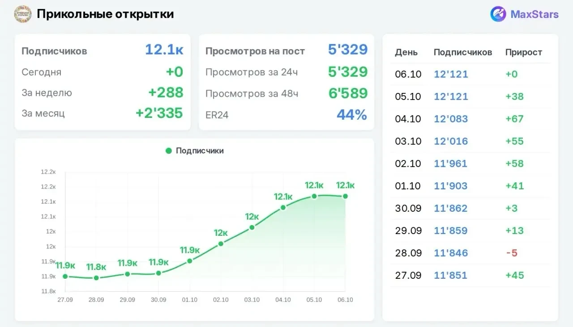Click the "28.09" date cell in the table
Viewport: 573px width, 327px height.
point(408,253)
